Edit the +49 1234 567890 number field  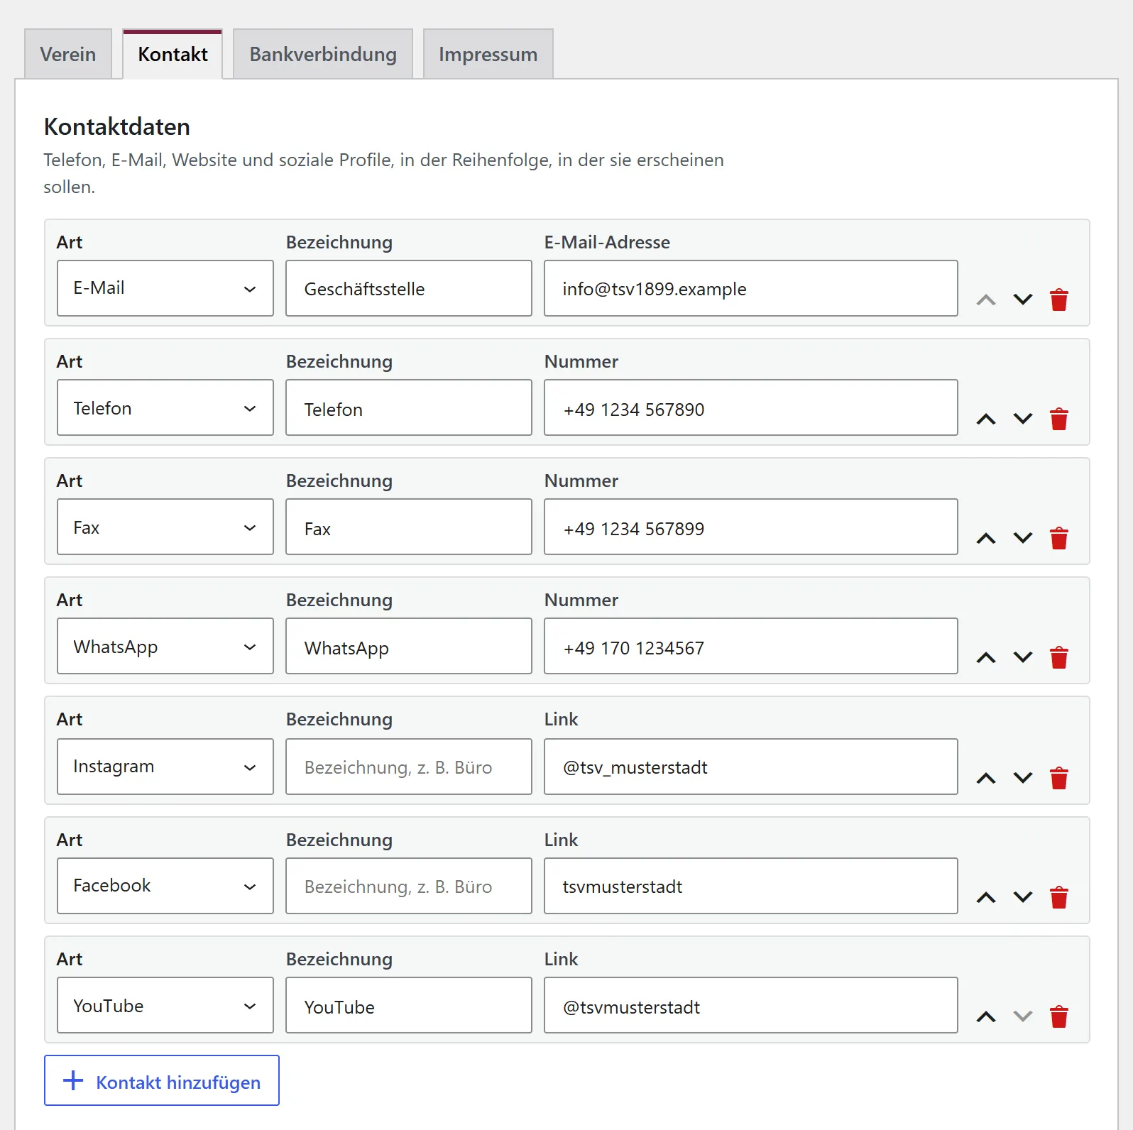tap(751, 407)
